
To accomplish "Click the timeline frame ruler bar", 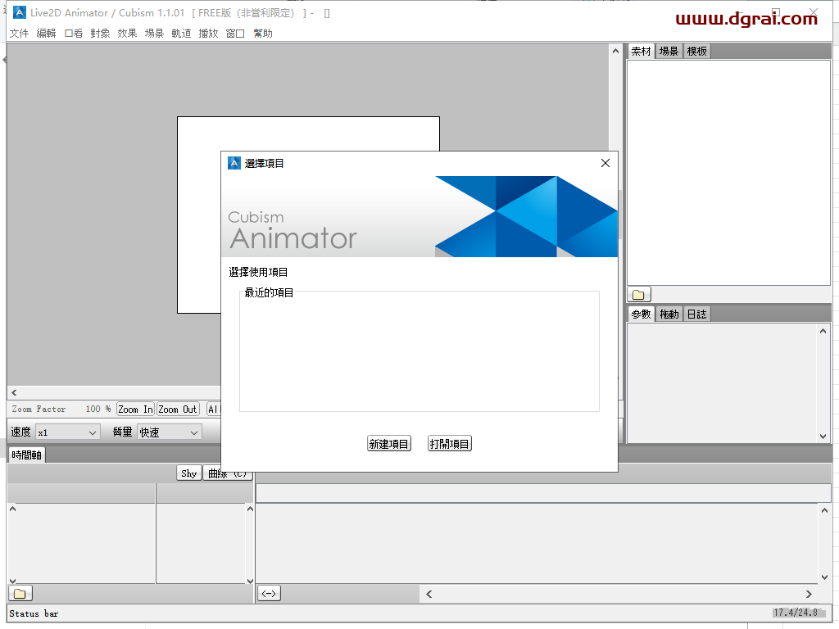I will click(x=543, y=493).
